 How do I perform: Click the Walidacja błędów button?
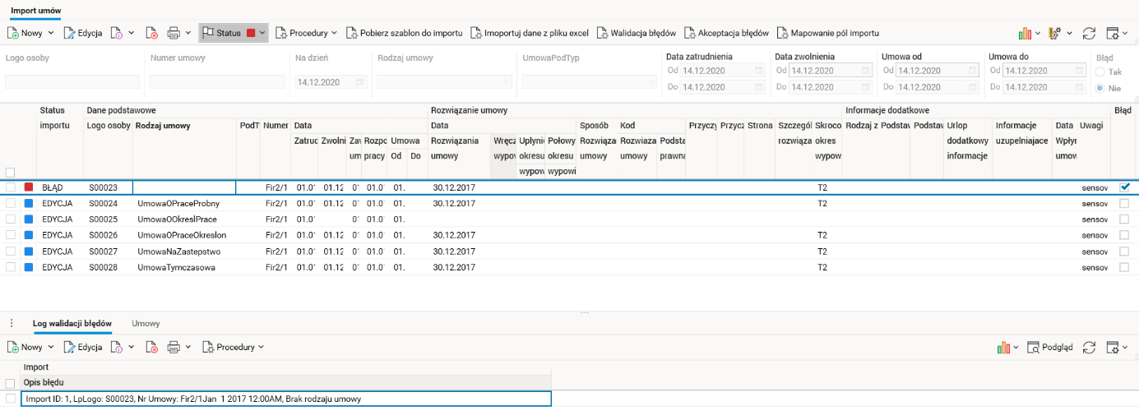click(x=636, y=33)
